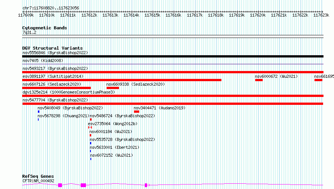
Task: Select the RefSeq Genes track heading
Action: pyautogui.click(x=38, y=177)
